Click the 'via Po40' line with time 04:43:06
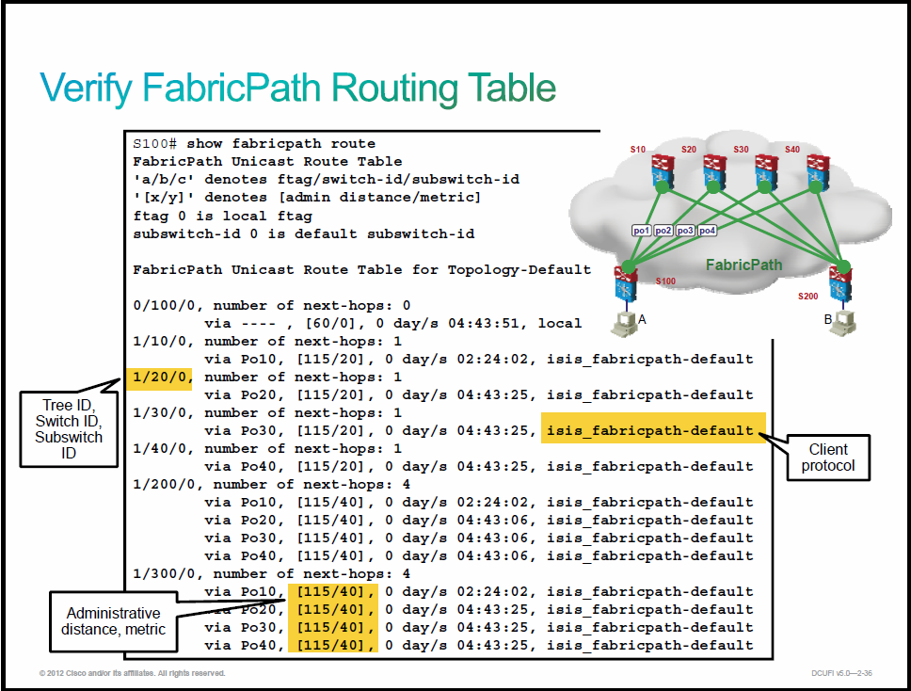This screenshot has height=691, width=911. click(479, 556)
